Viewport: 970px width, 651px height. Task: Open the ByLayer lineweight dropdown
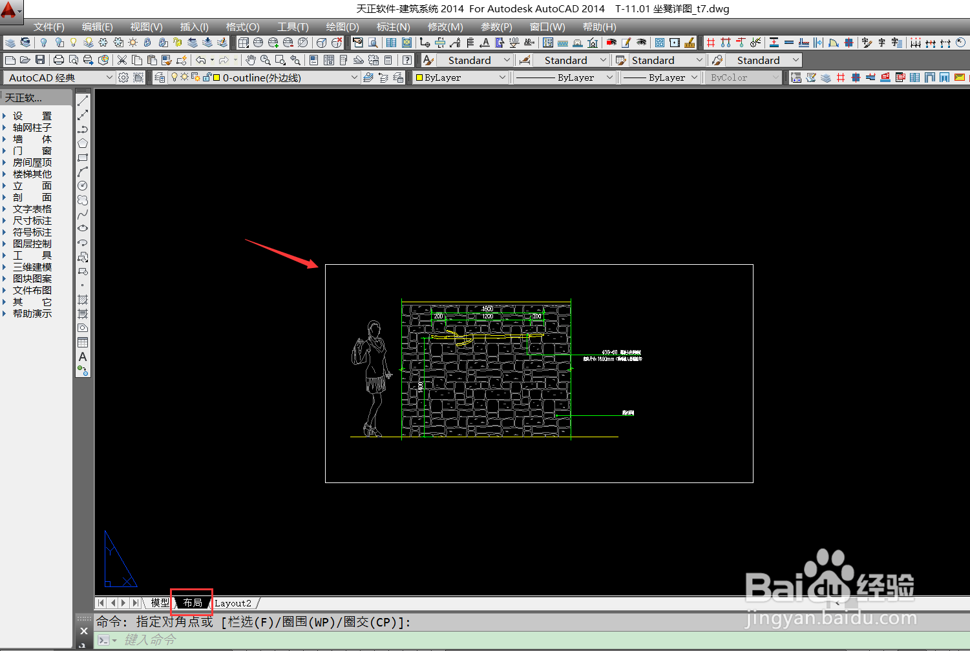pos(660,77)
